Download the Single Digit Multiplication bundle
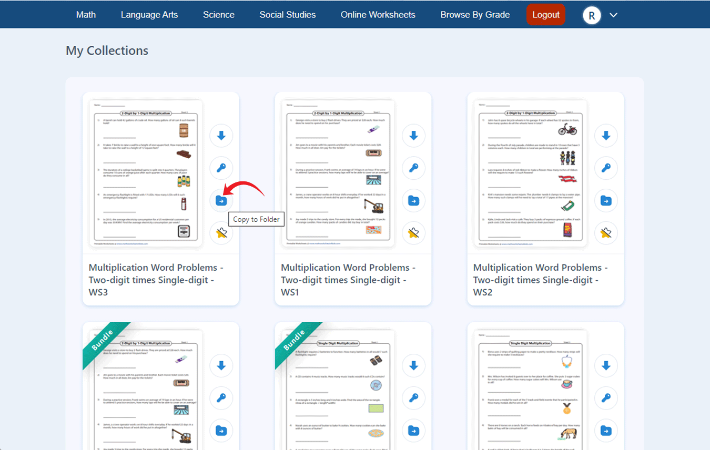The width and height of the screenshot is (710, 450). tap(414, 366)
